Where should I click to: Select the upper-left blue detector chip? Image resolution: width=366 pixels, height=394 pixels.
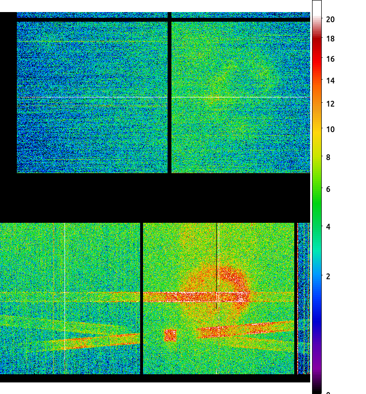92,97
